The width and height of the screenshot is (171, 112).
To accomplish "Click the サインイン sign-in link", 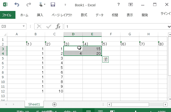I will coord(166,14).
